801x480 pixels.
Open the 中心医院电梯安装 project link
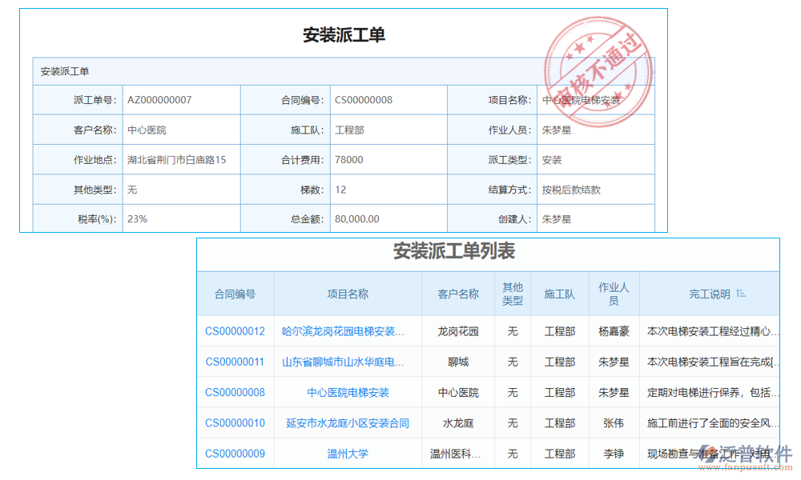pos(346,392)
